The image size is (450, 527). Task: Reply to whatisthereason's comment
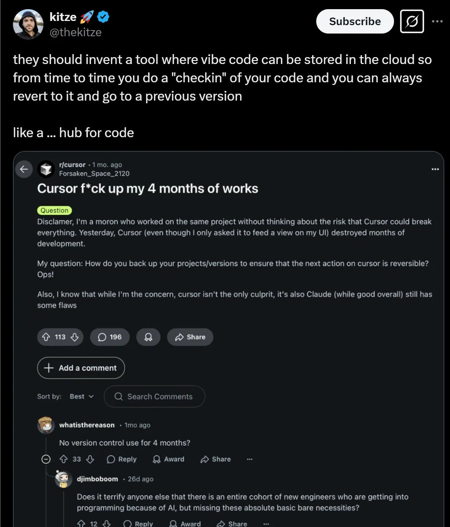(122, 459)
